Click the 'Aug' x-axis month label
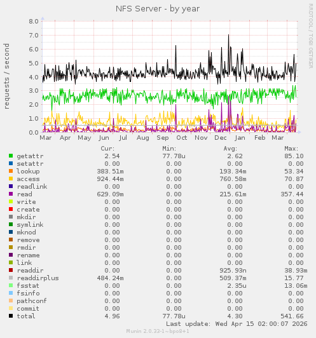This screenshot has height=338, width=316. [142, 138]
